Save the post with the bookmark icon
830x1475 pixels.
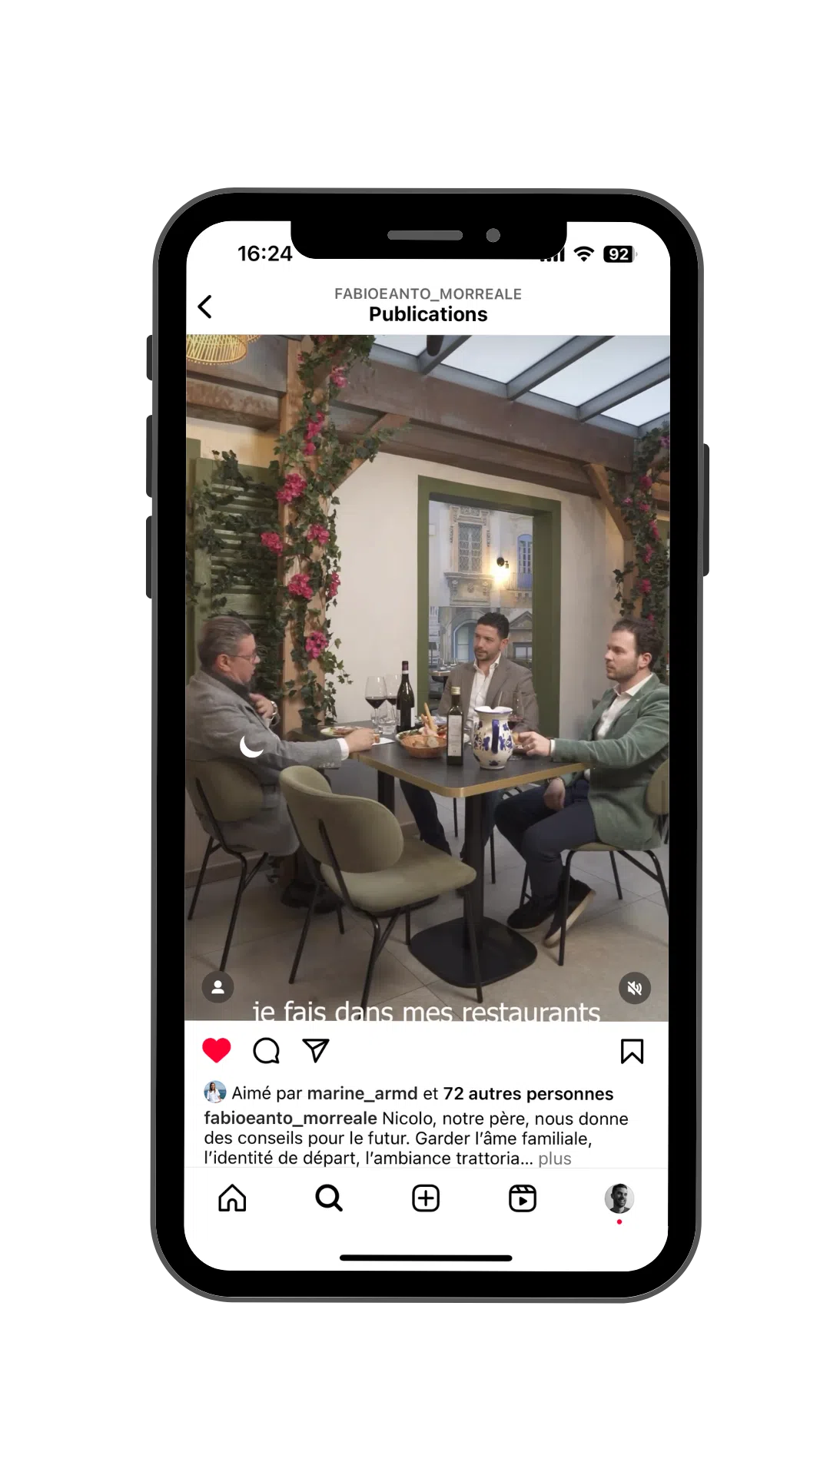tap(632, 1051)
